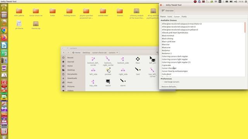Screen dimensions: 248x139
Task: Switch to the Theme tab
Action: tap(163, 17)
